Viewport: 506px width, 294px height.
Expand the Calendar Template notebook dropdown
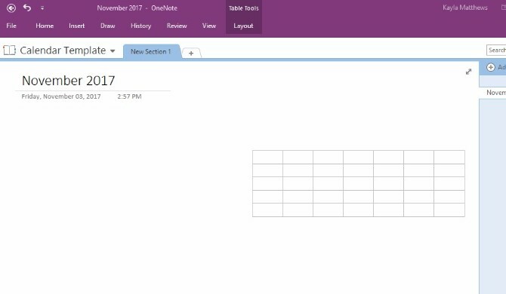pos(113,51)
